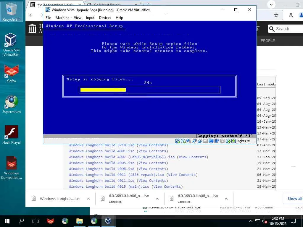Click the CPU virtualization indicator in VirtualBox status bar

223,141
